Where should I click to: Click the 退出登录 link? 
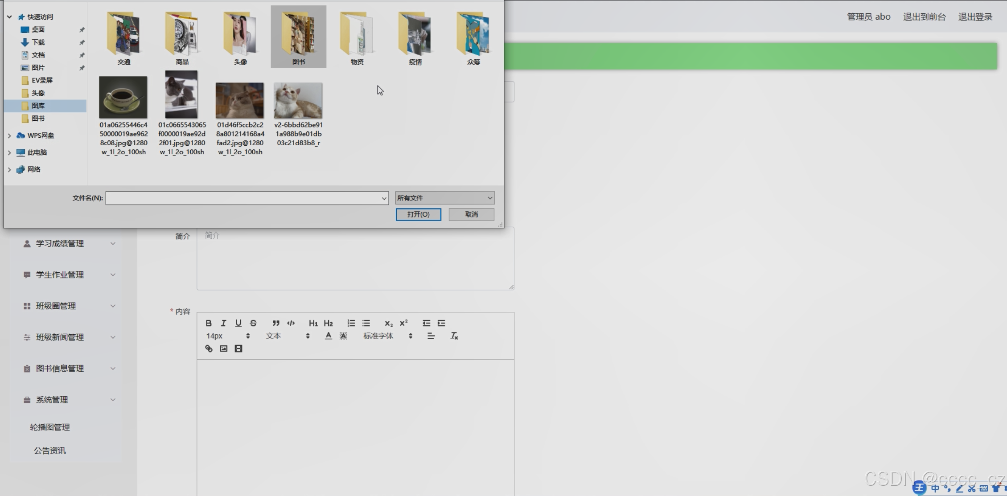[975, 17]
